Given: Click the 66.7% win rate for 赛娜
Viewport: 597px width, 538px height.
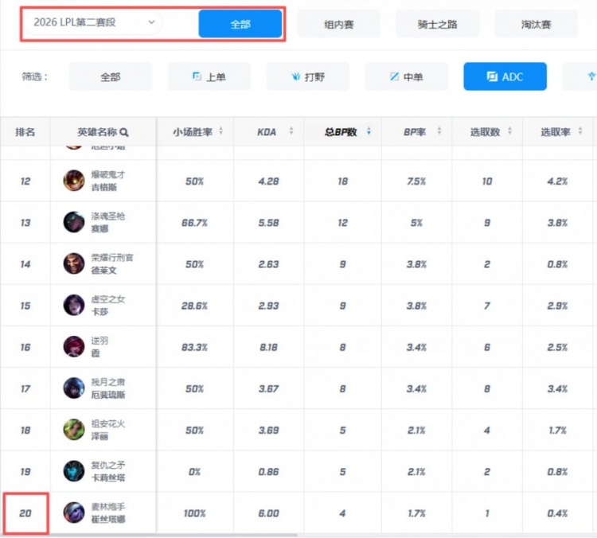Looking at the screenshot, I should (x=194, y=223).
